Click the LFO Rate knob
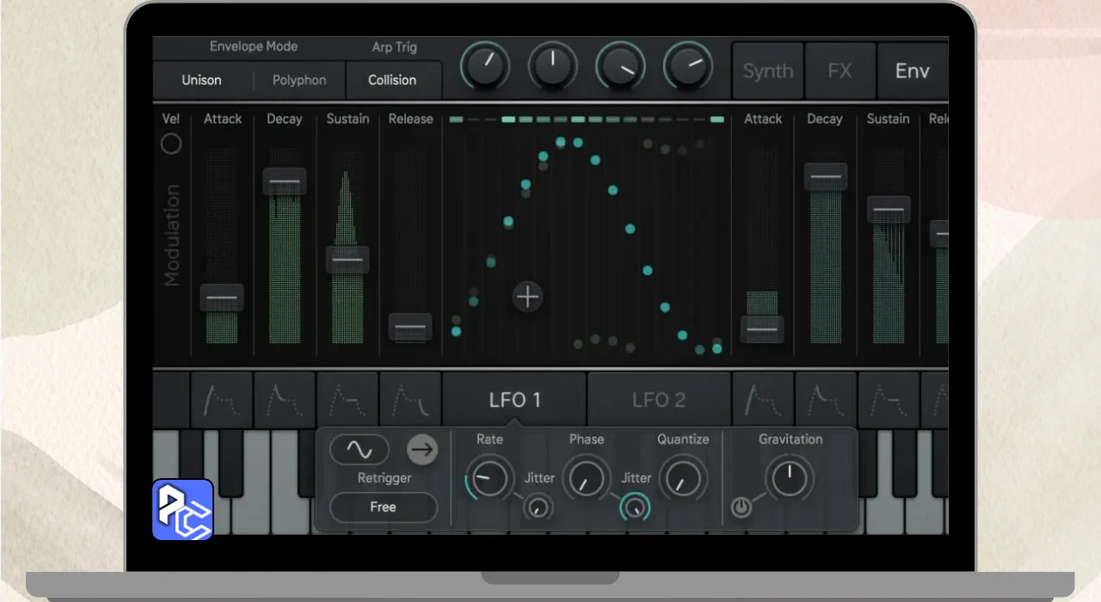 [489, 477]
